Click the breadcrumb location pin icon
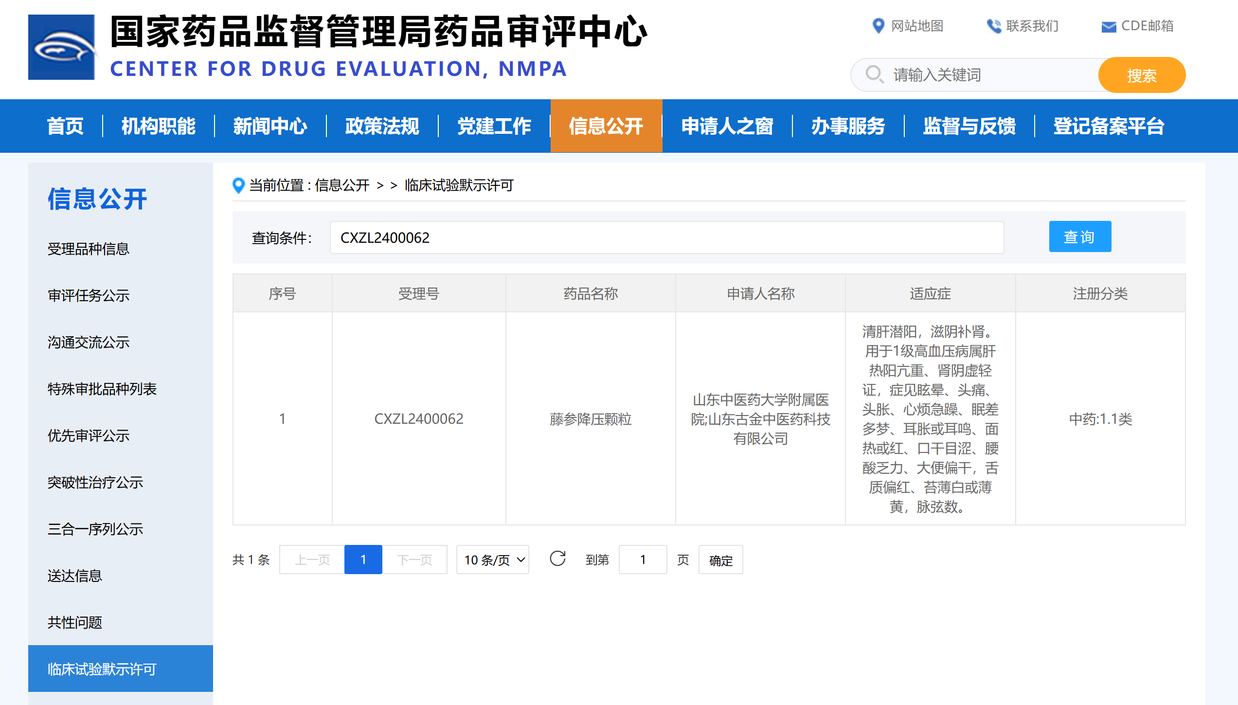The image size is (1238, 705). coord(238,185)
